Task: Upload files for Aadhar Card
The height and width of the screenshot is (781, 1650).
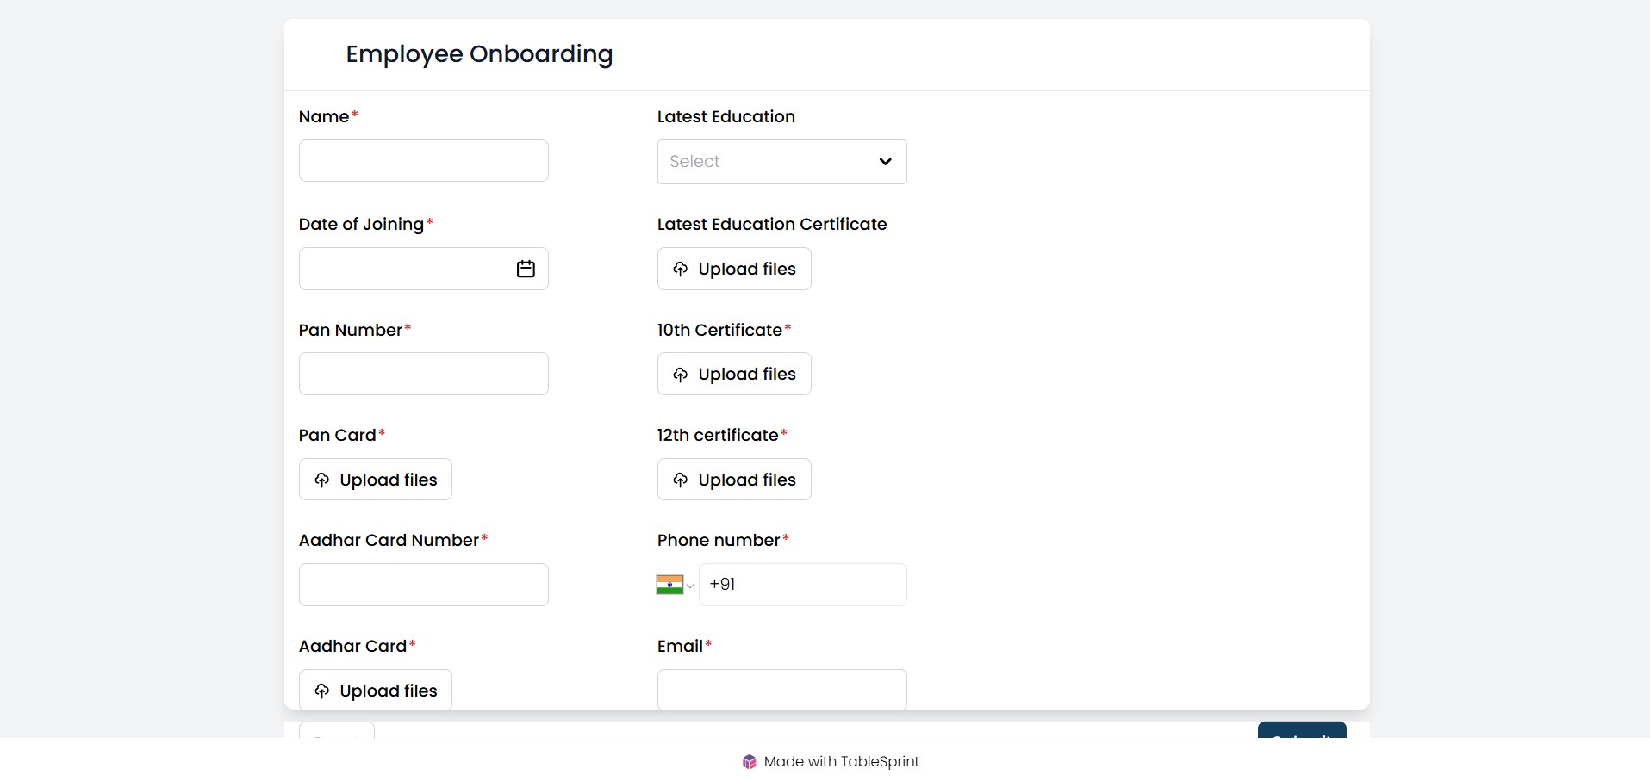Action: click(x=376, y=690)
